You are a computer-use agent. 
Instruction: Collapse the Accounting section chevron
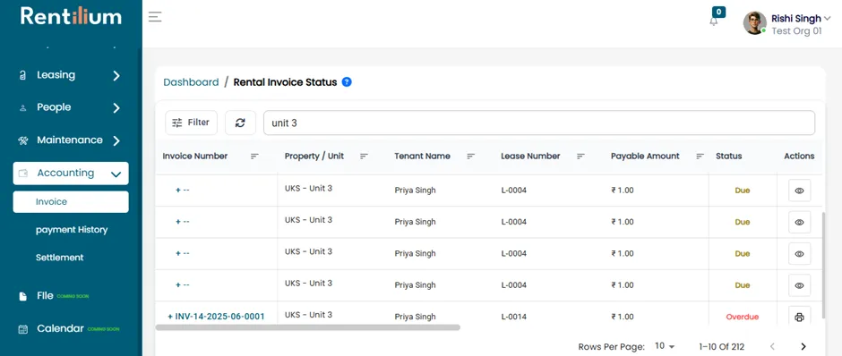point(116,174)
